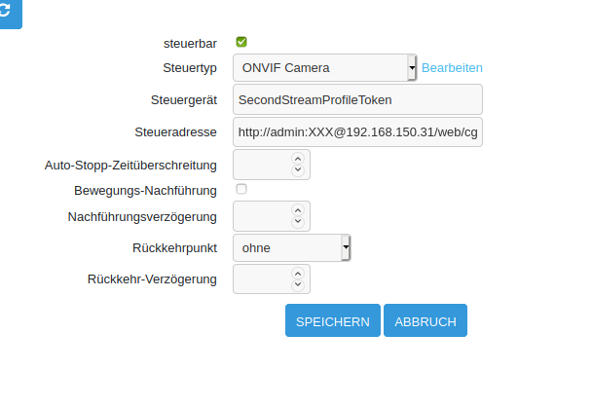
Task: Click the ABBRUCH button
Action: point(425,320)
